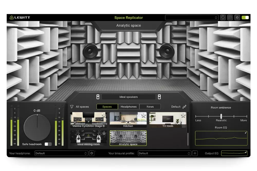
Task: Add a binaural profile with plus button
Action: click(x=195, y=153)
